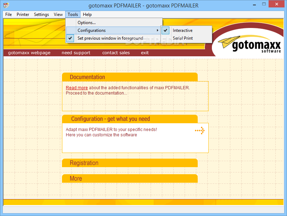Screen dimensions: 287x216
Task: Click 'Adapt maxx PDFMAILER to your specific needs!' text
Action: point(111,130)
